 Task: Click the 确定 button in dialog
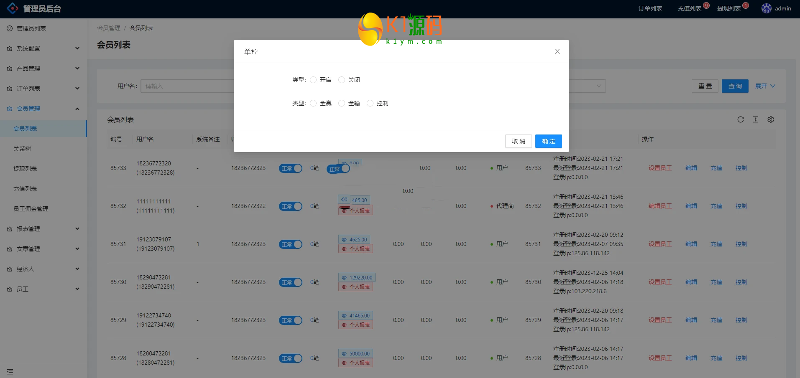[x=548, y=141]
